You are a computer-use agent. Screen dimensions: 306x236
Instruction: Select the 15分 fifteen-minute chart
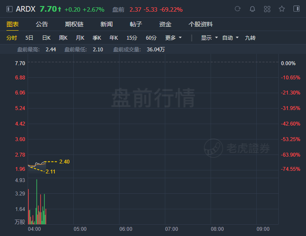point(132,38)
